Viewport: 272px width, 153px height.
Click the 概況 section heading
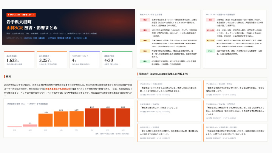click(x=8, y=76)
